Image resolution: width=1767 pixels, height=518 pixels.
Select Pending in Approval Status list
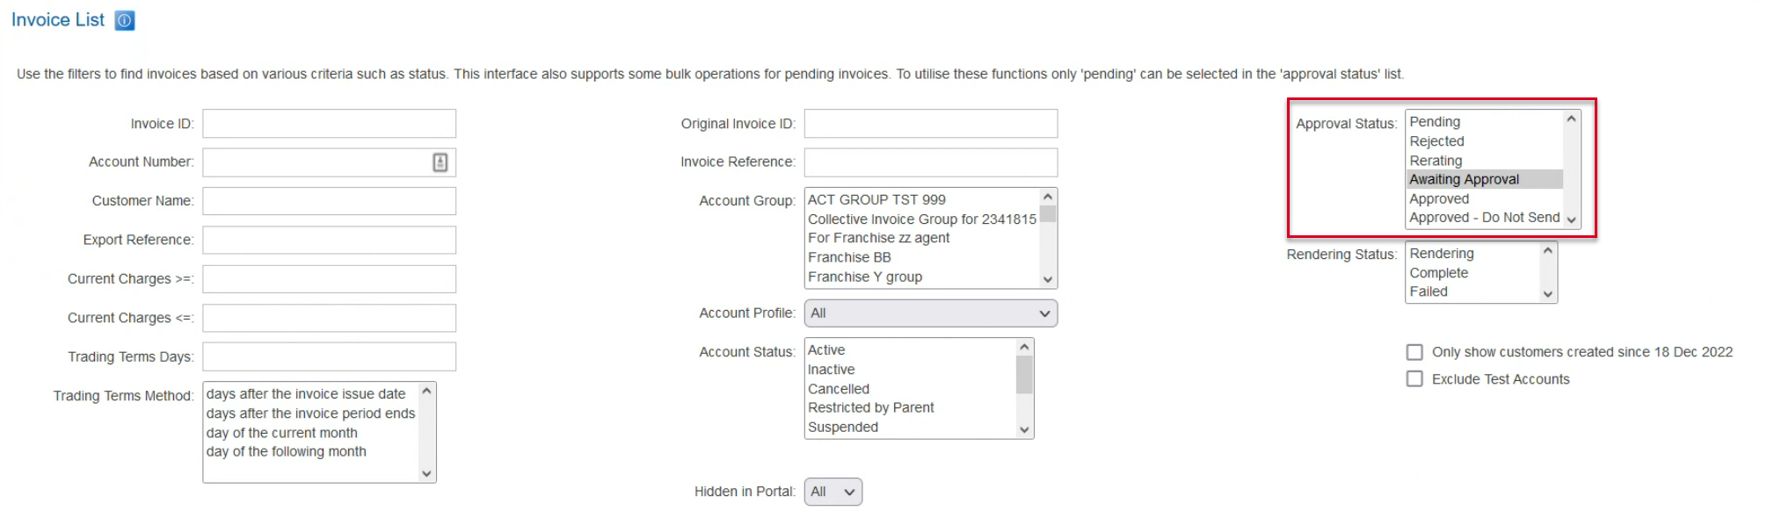(x=1435, y=122)
